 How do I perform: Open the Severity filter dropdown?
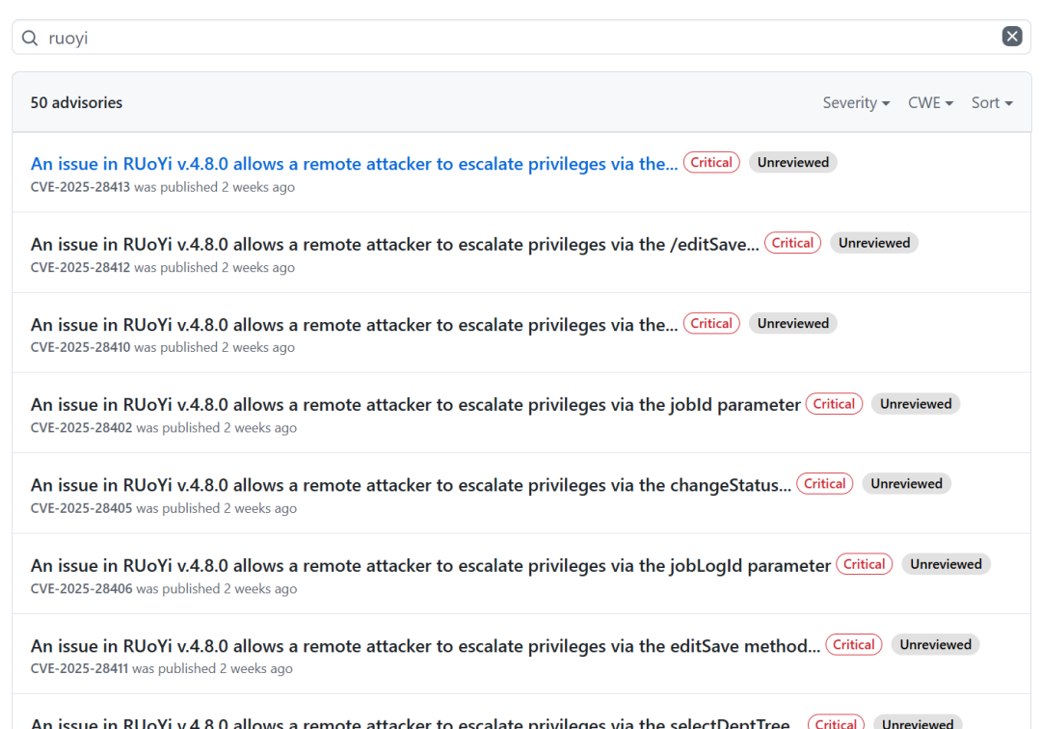(x=856, y=103)
